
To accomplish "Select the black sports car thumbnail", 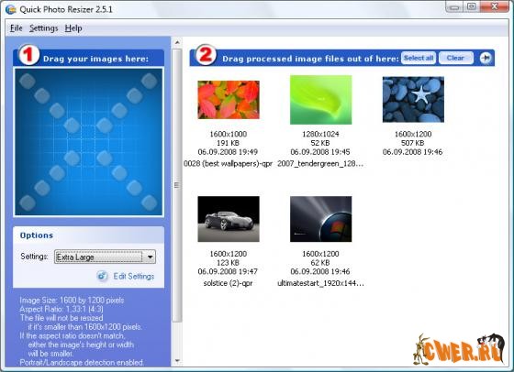I will [x=229, y=219].
